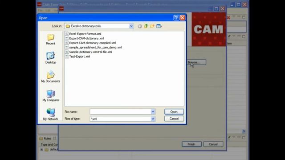Expand the default tree node in Rules panel
285x160 pixels.
click(41, 149)
